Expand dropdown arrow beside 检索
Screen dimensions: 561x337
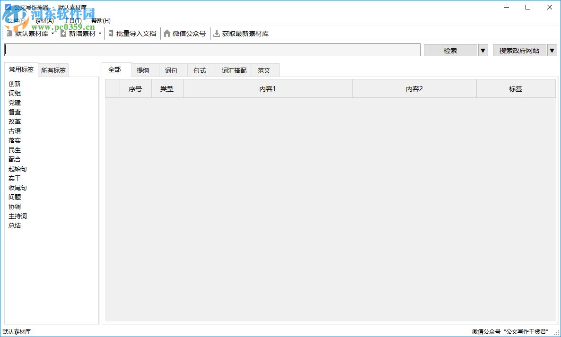[483, 51]
